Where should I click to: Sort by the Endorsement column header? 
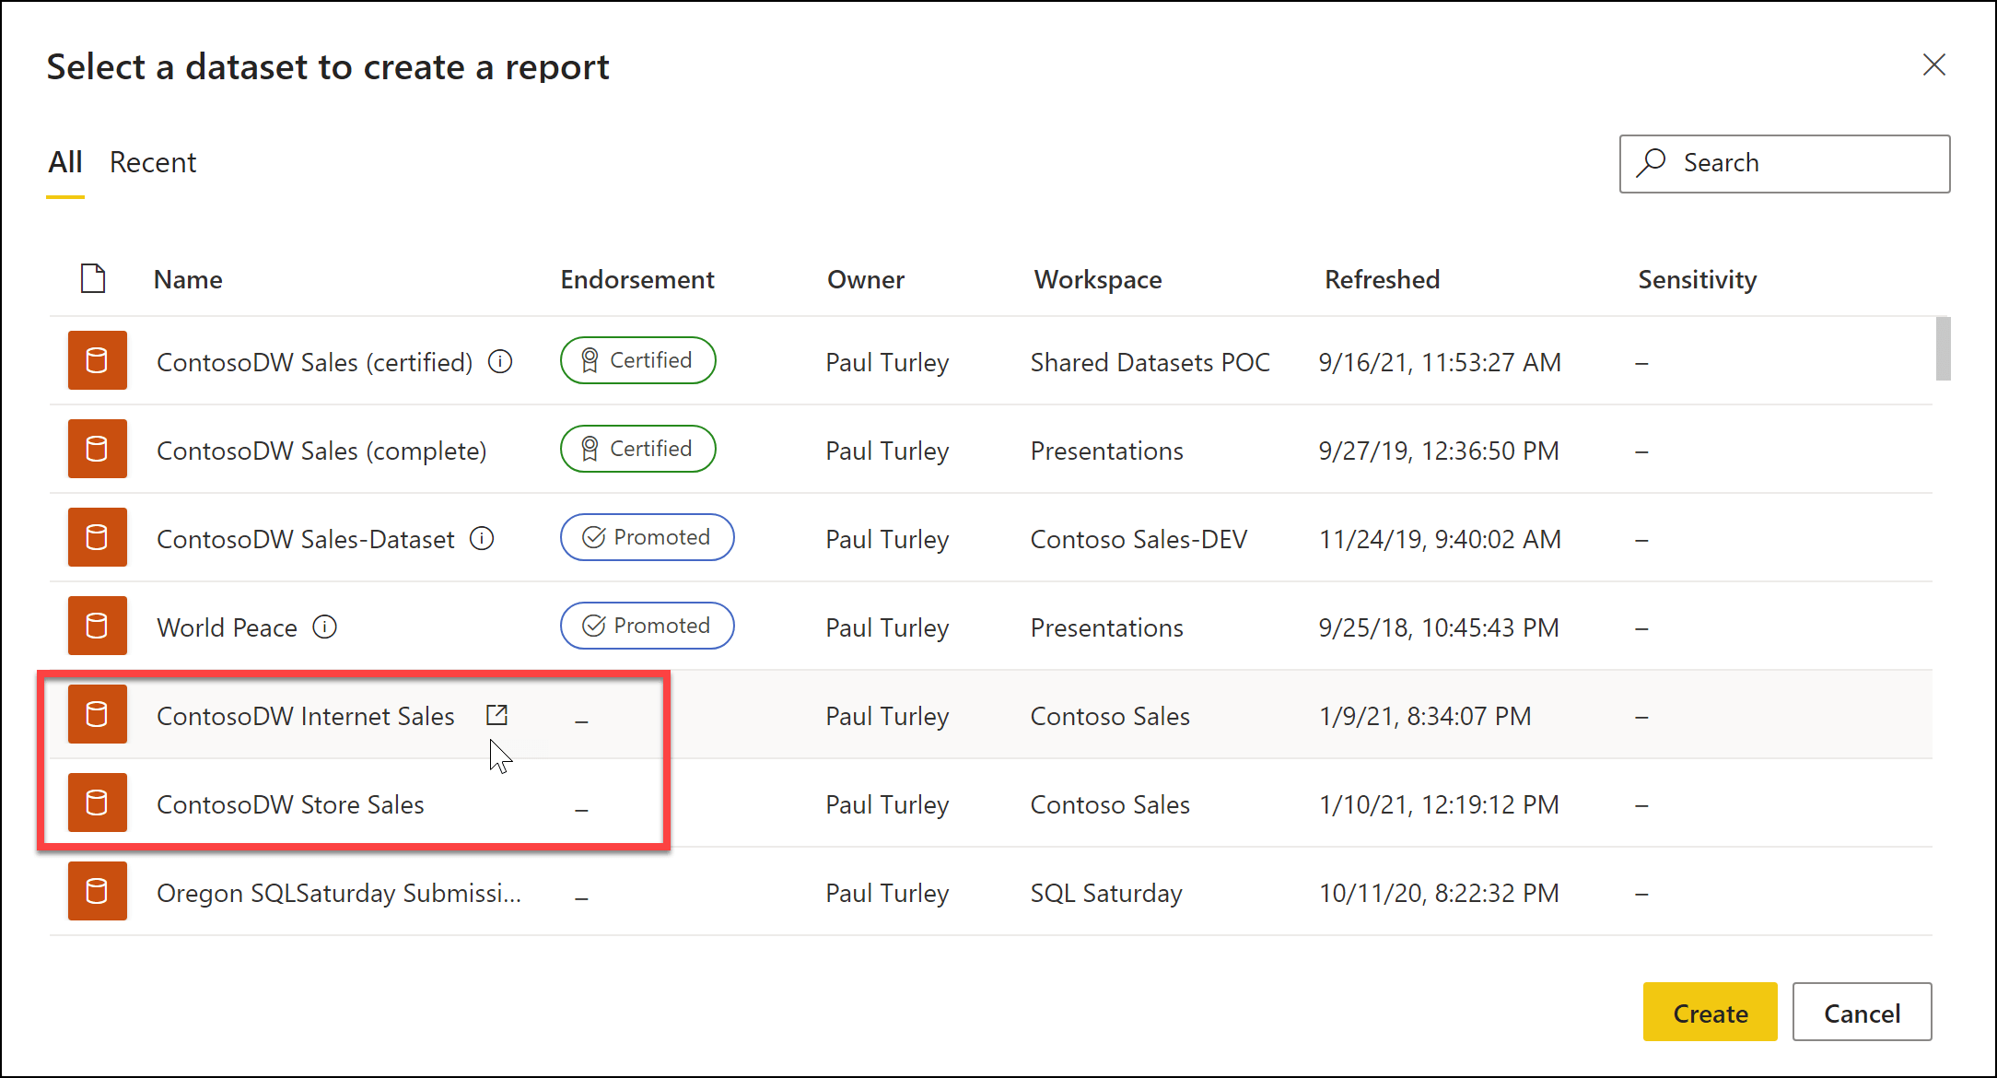637,279
